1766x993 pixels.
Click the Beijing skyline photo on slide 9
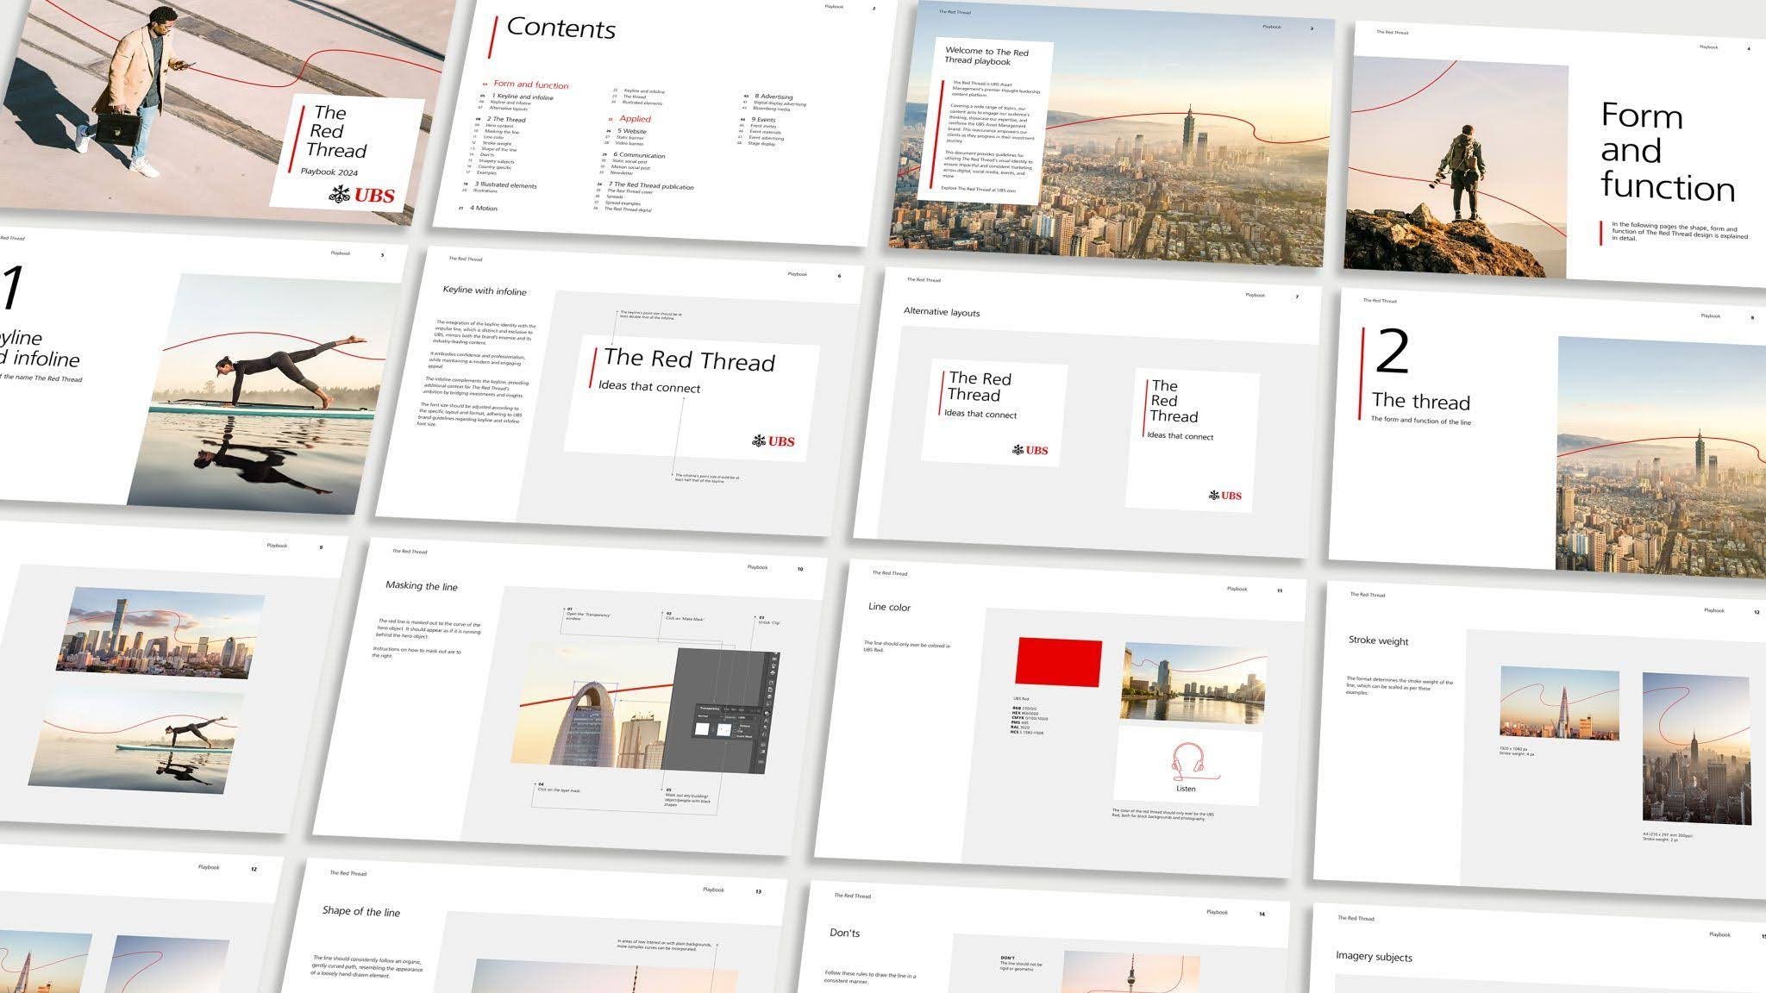pyautogui.click(x=160, y=634)
